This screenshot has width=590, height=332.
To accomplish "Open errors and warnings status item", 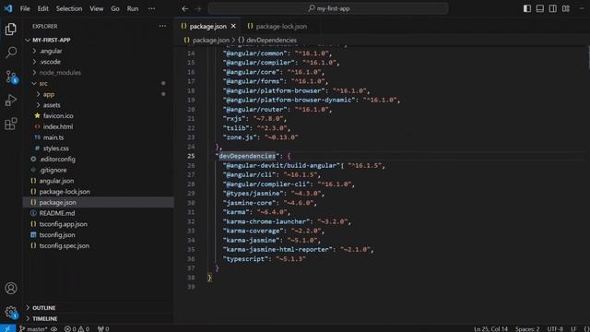I will [x=77, y=328].
